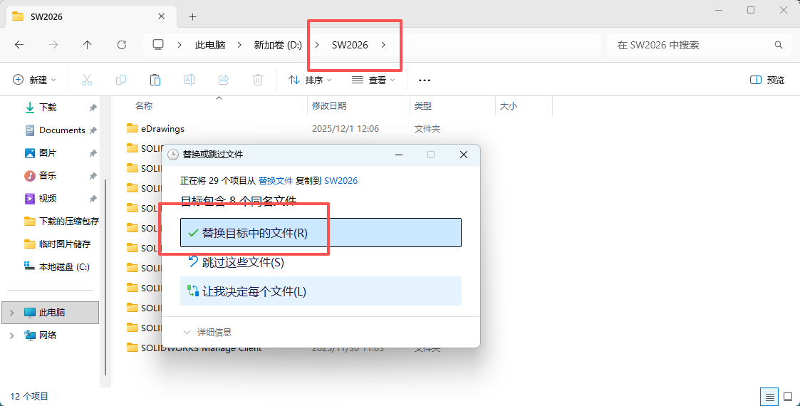Switch to large icons view in status bar

tap(788, 397)
